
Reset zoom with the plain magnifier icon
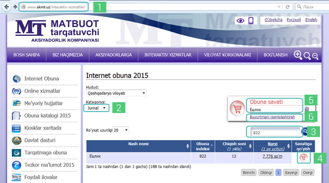click(x=307, y=56)
